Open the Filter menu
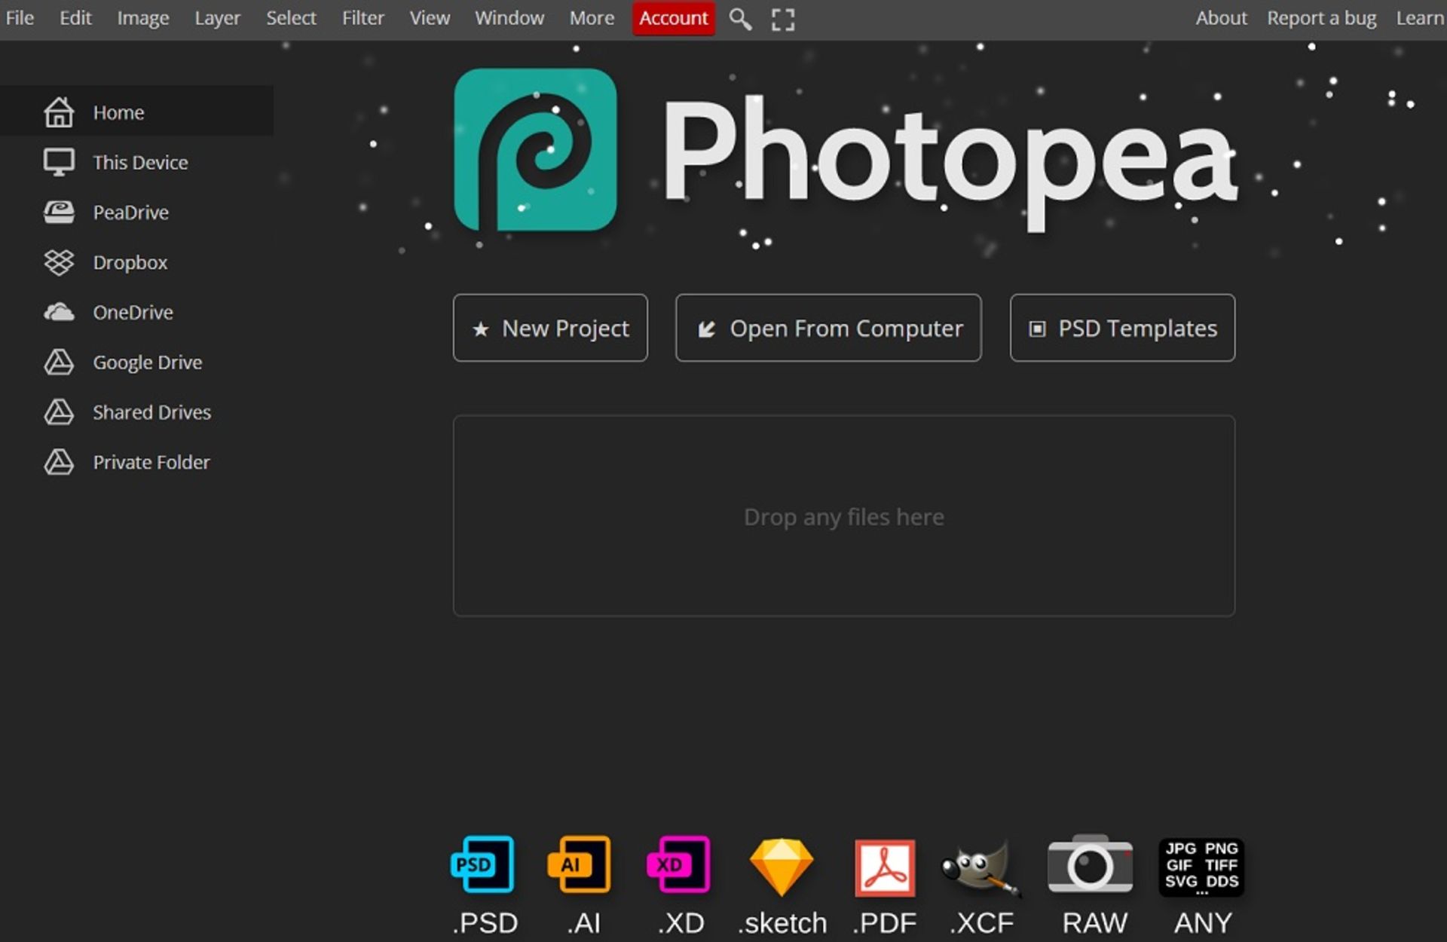Image resolution: width=1447 pixels, height=942 pixels. click(361, 18)
